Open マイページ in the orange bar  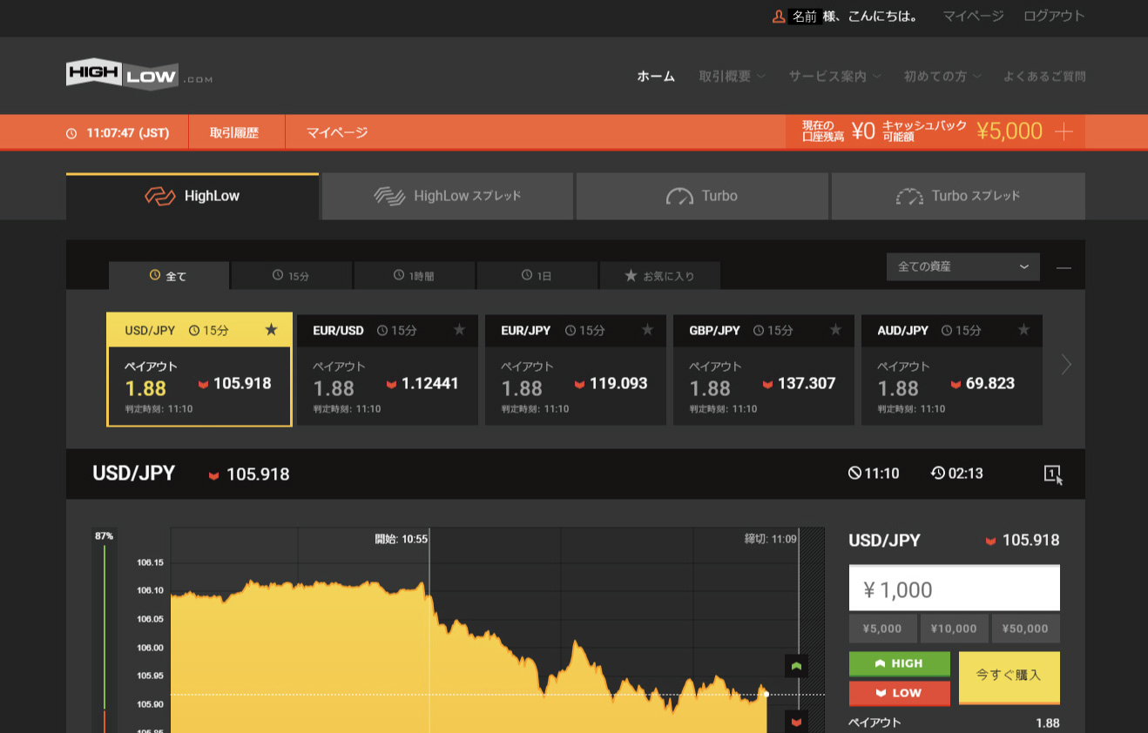pos(337,133)
